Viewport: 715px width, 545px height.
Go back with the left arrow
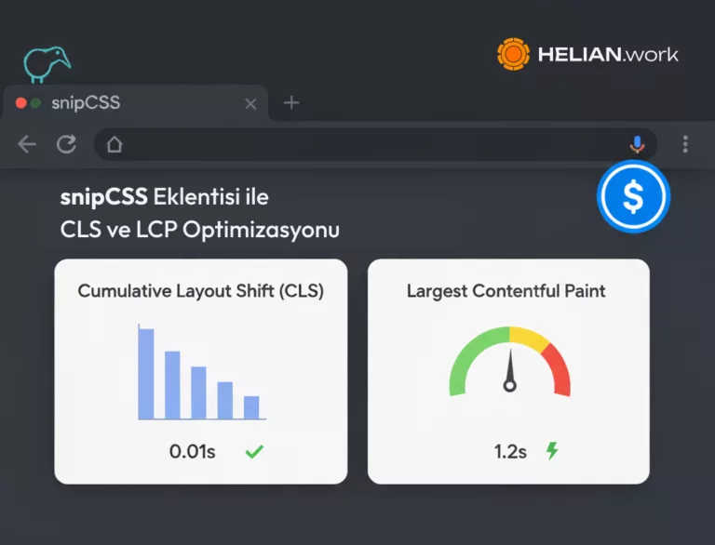(27, 144)
